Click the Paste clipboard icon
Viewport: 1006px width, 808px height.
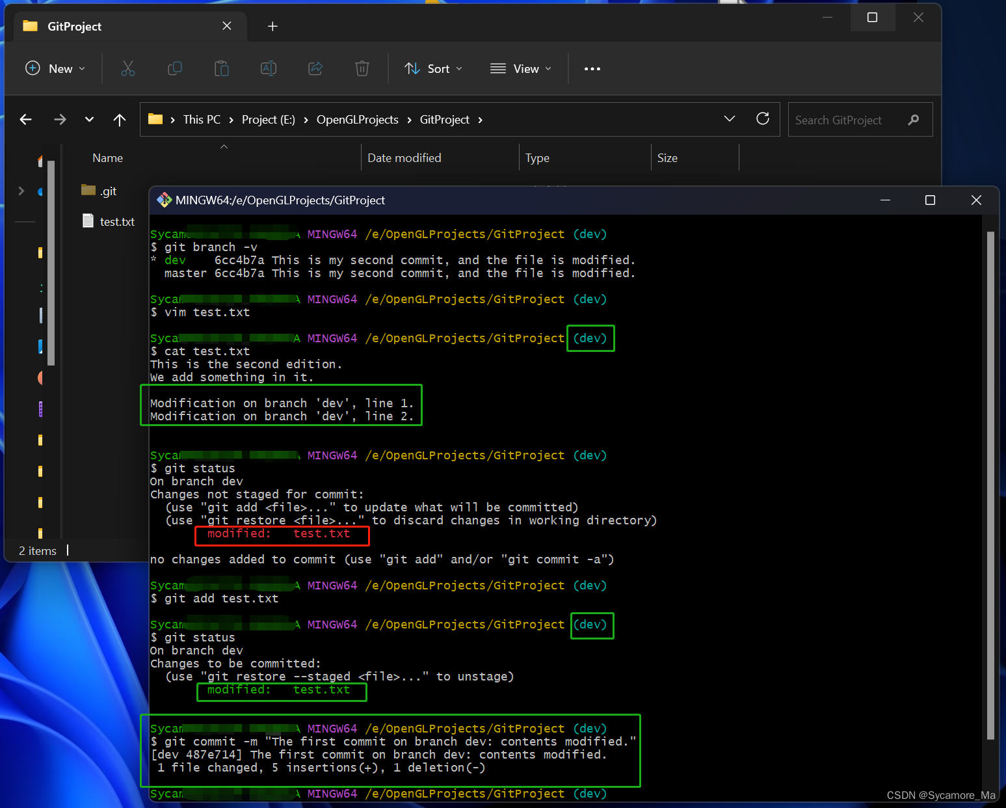pos(222,68)
